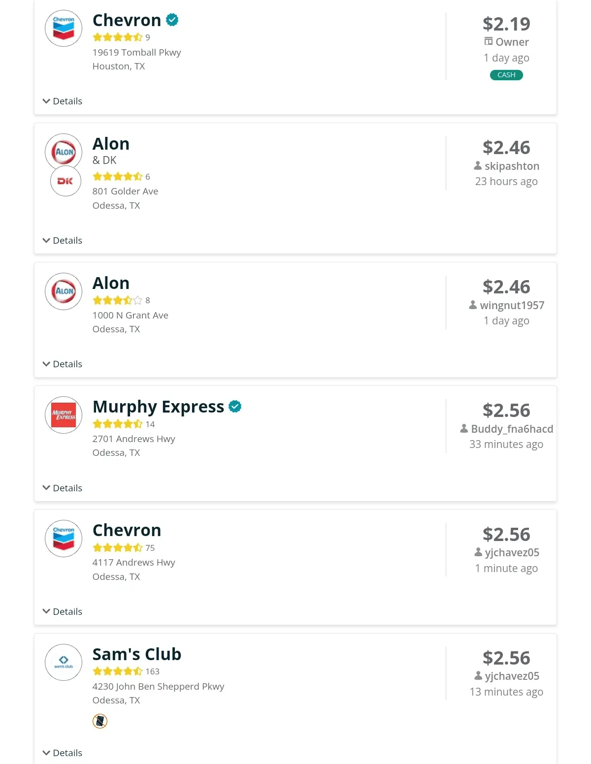Click the membership-required icon under Sam's Club address
Viewport: 591px width, 764px height.
(x=100, y=721)
